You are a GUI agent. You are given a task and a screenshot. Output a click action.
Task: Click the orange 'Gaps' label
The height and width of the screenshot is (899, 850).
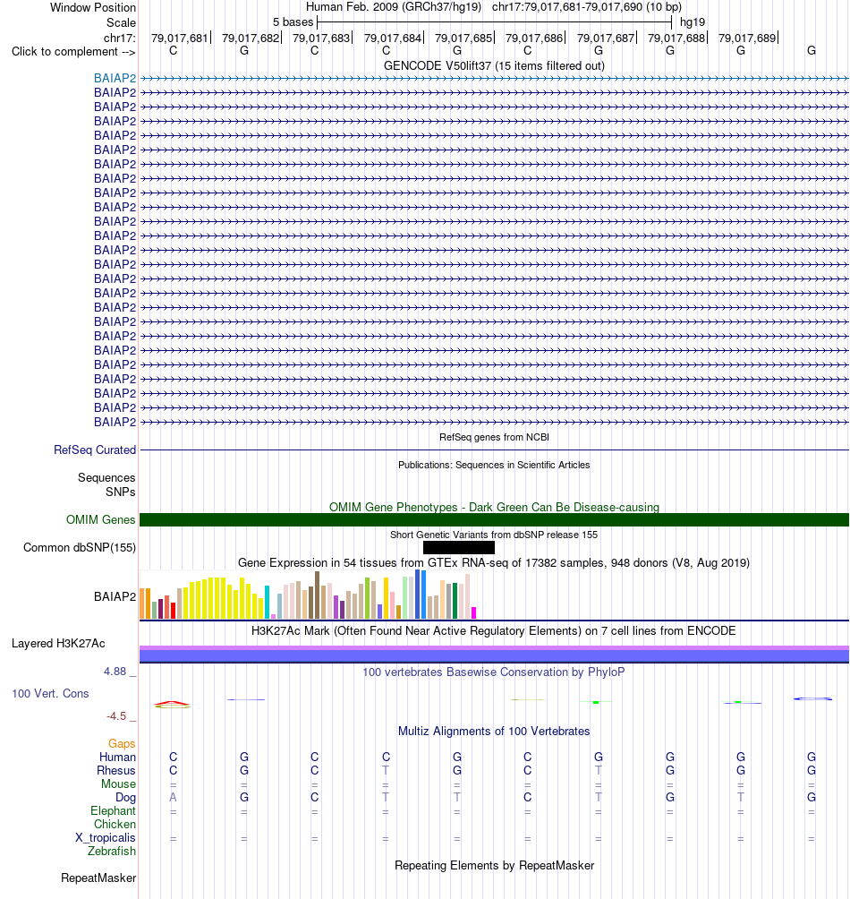click(x=122, y=743)
